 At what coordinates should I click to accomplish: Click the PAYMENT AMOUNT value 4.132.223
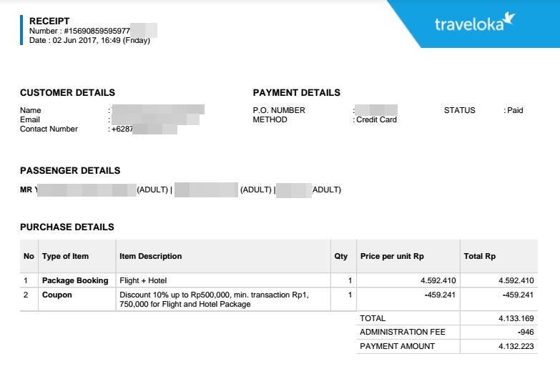[516, 346]
